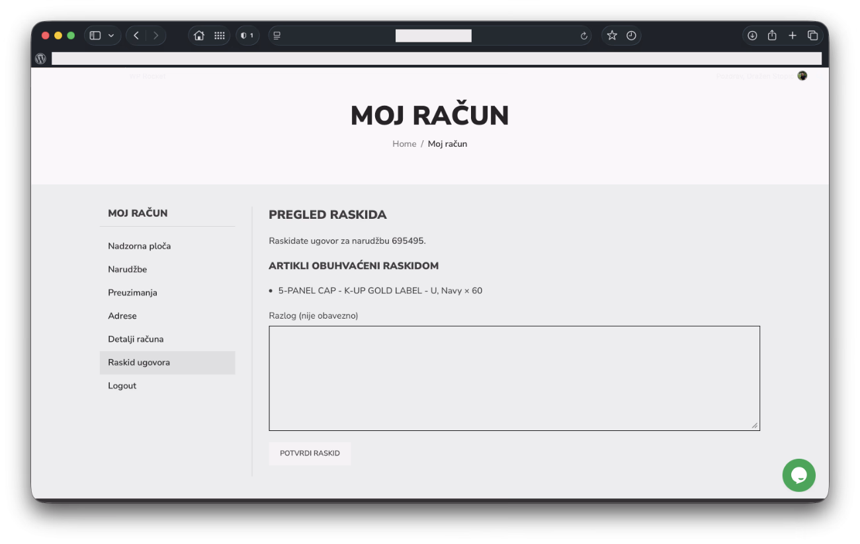Select Raskid ugovora menu item

tap(167, 363)
